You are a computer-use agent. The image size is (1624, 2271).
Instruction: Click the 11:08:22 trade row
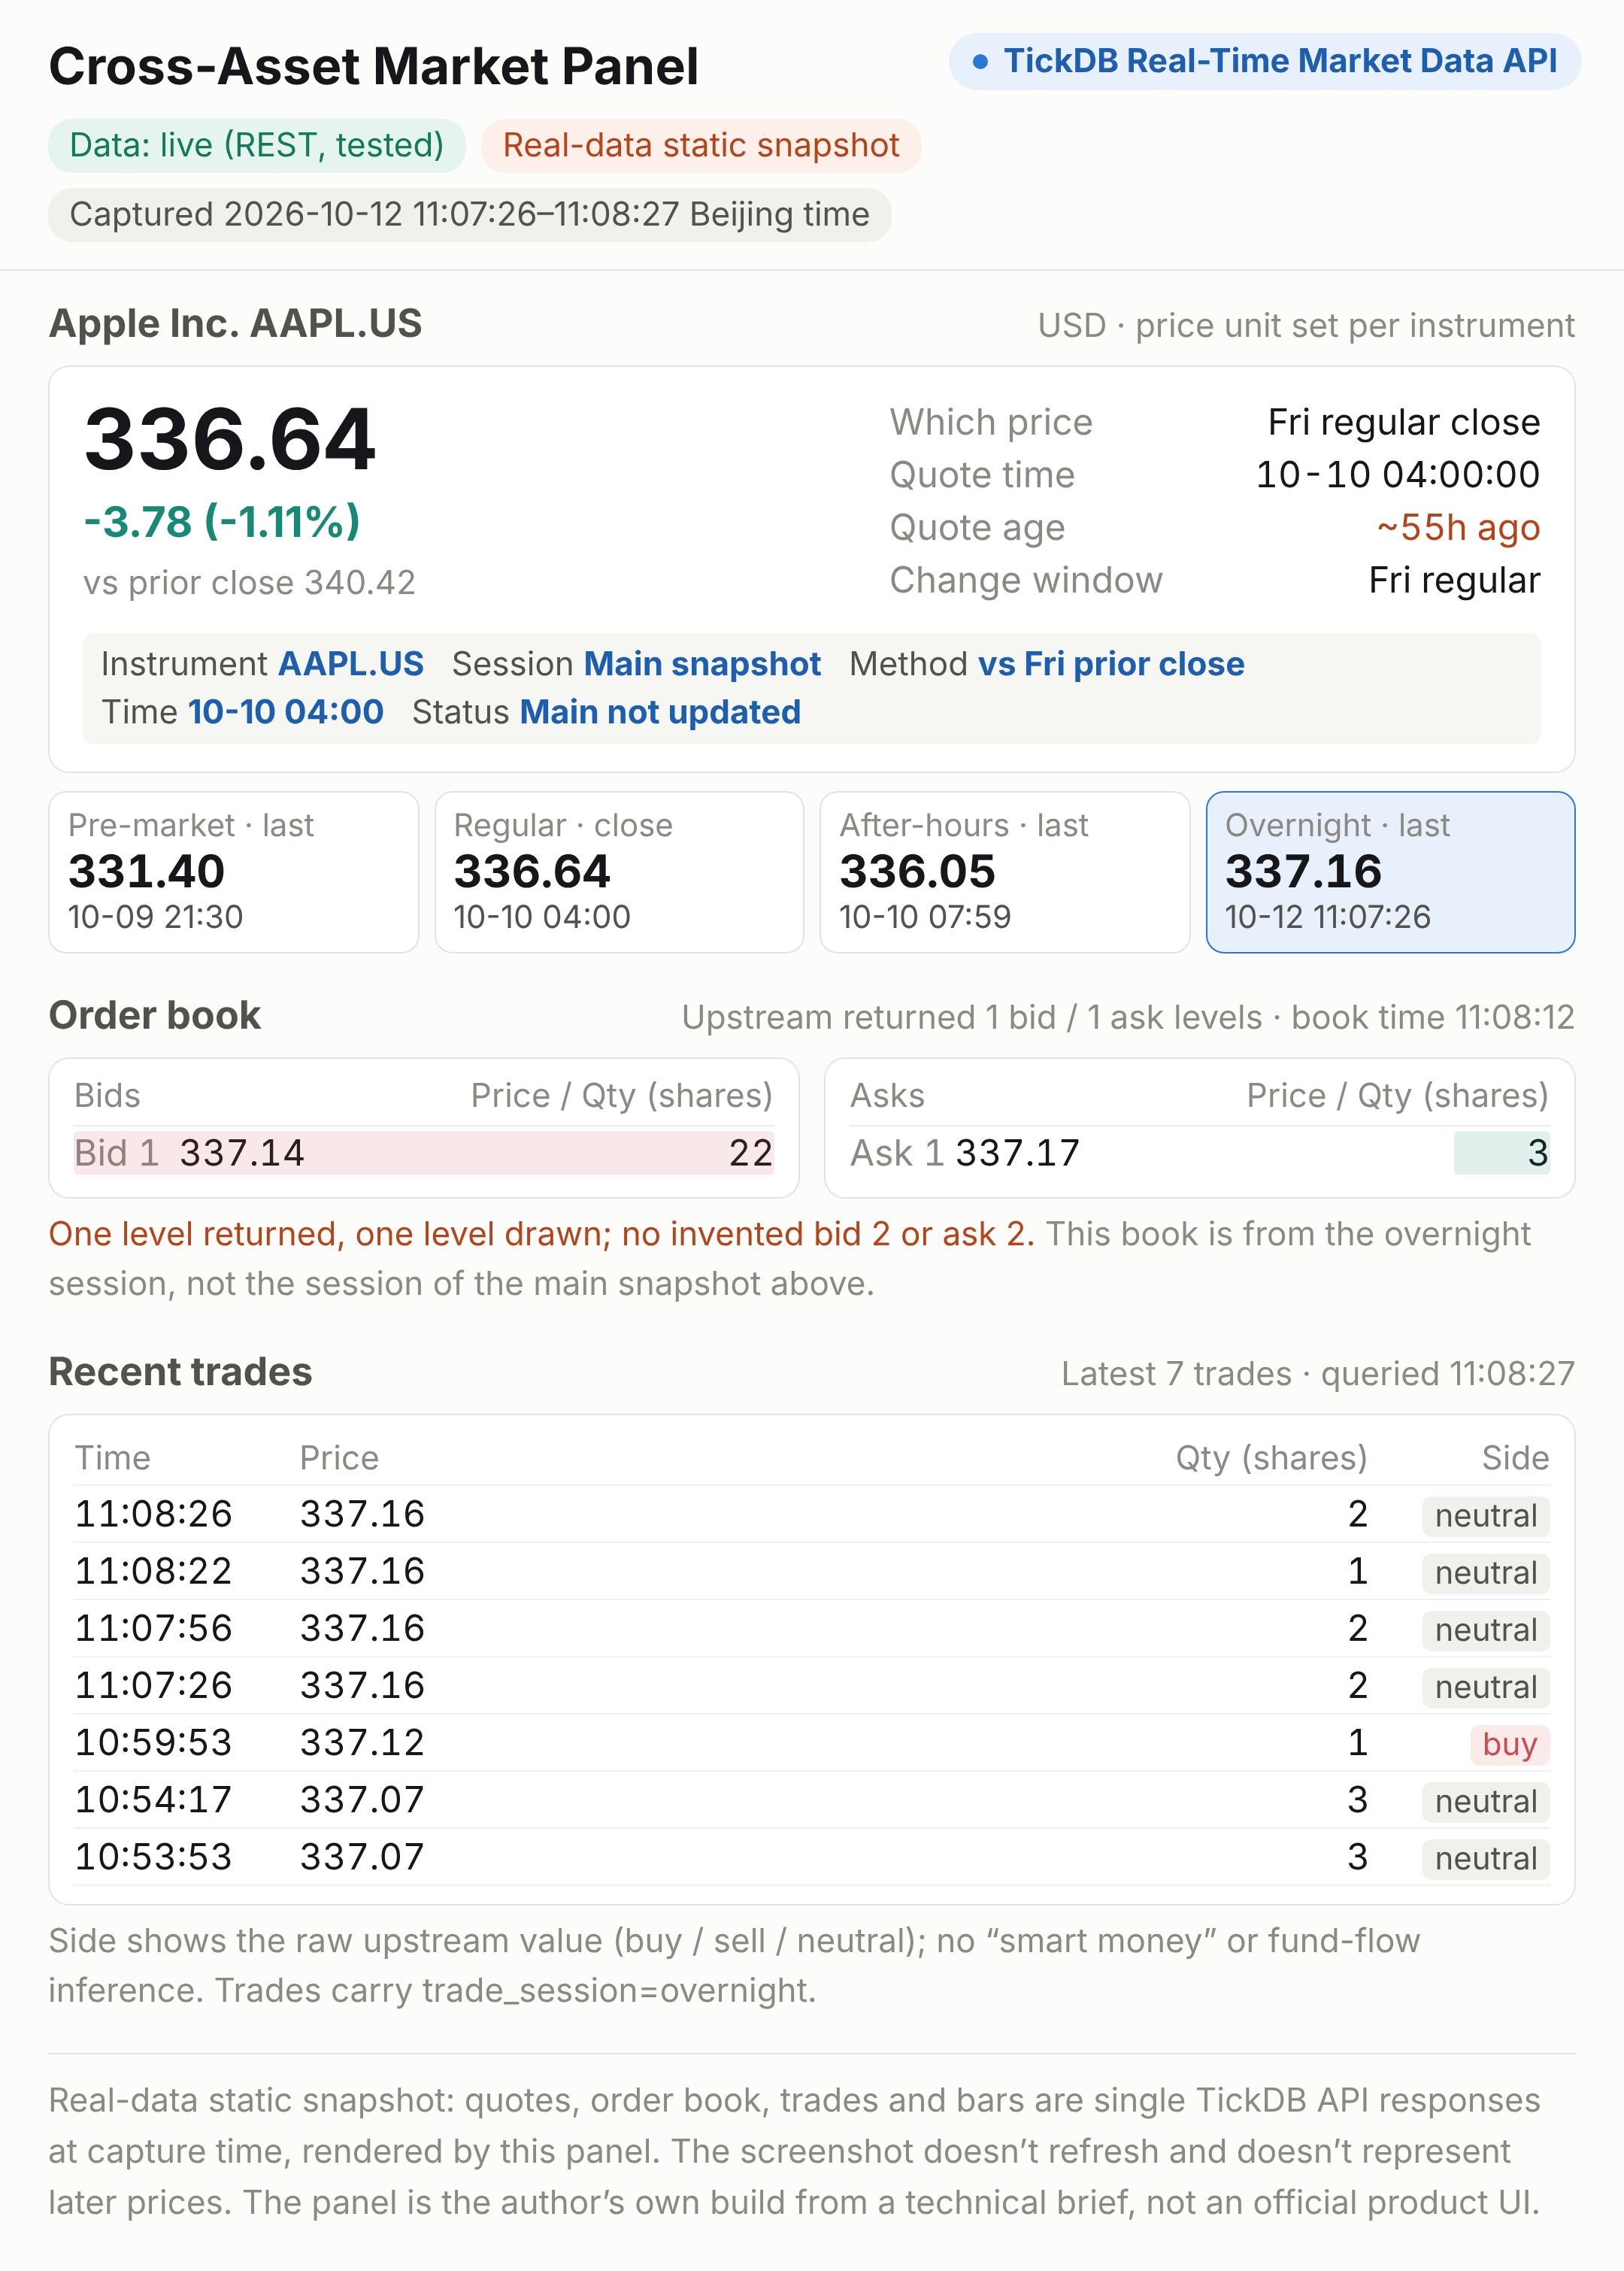tap(812, 1571)
